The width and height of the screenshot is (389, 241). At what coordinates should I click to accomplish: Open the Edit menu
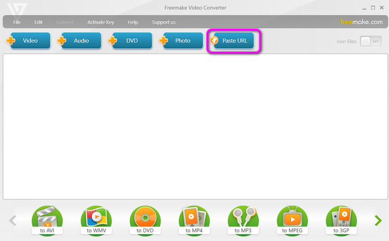pos(38,22)
